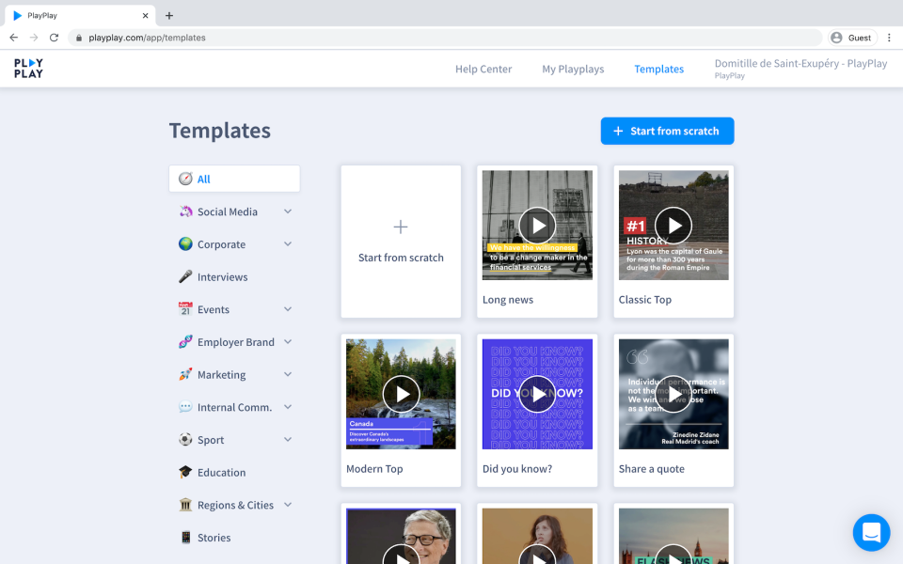903x564 pixels.
Task: Play the Classic Top template preview
Action: pyautogui.click(x=673, y=226)
